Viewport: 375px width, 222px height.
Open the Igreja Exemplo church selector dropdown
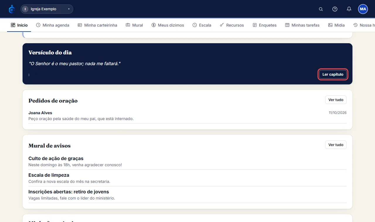tap(47, 9)
